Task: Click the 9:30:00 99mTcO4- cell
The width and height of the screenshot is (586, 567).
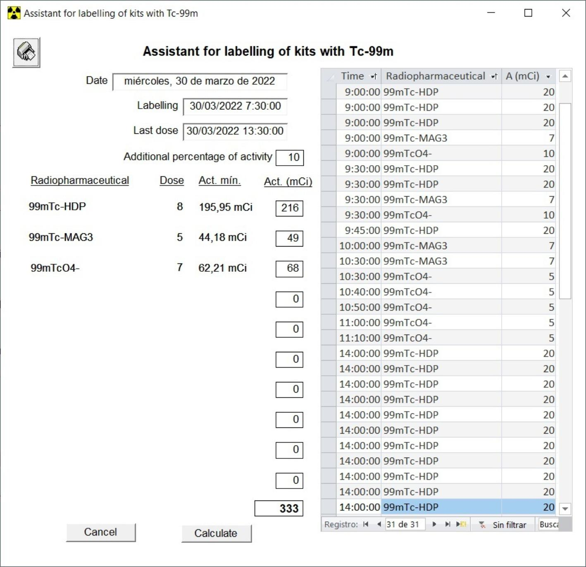Action: click(442, 215)
